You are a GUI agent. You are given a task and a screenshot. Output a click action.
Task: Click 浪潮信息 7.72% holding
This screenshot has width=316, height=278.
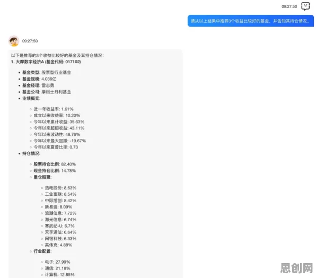(x=60, y=213)
